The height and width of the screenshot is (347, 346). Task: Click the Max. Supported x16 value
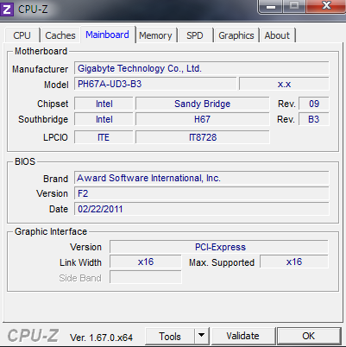[x=294, y=262]
